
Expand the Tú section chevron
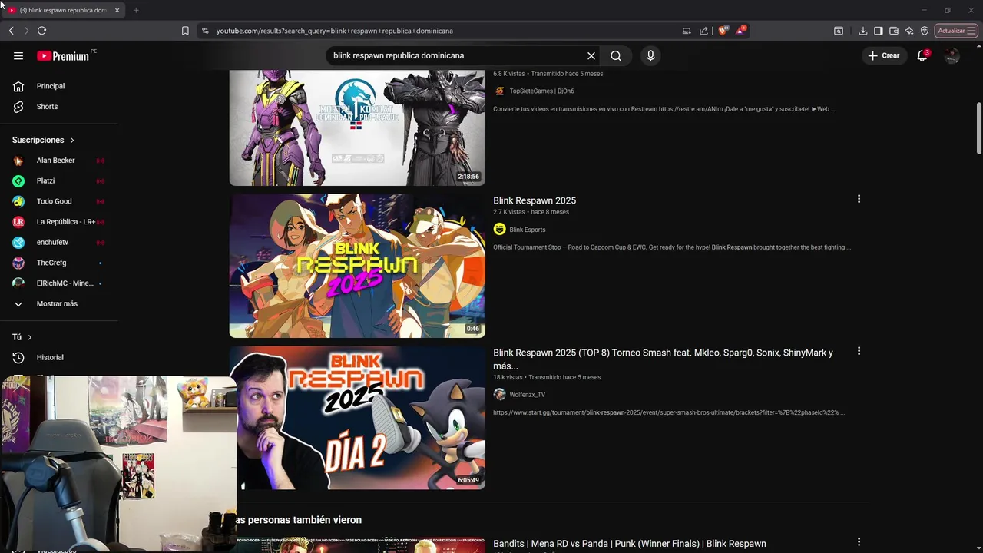point(30,337)
